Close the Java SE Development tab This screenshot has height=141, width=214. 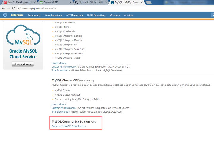point(35,2)
